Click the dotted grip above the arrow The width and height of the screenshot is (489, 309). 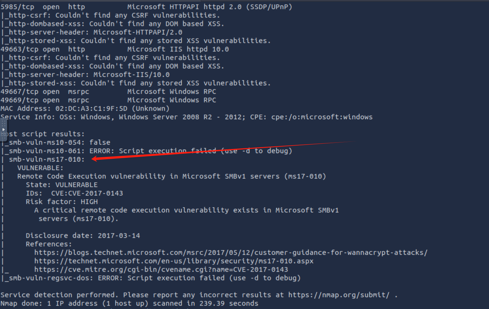3,123
